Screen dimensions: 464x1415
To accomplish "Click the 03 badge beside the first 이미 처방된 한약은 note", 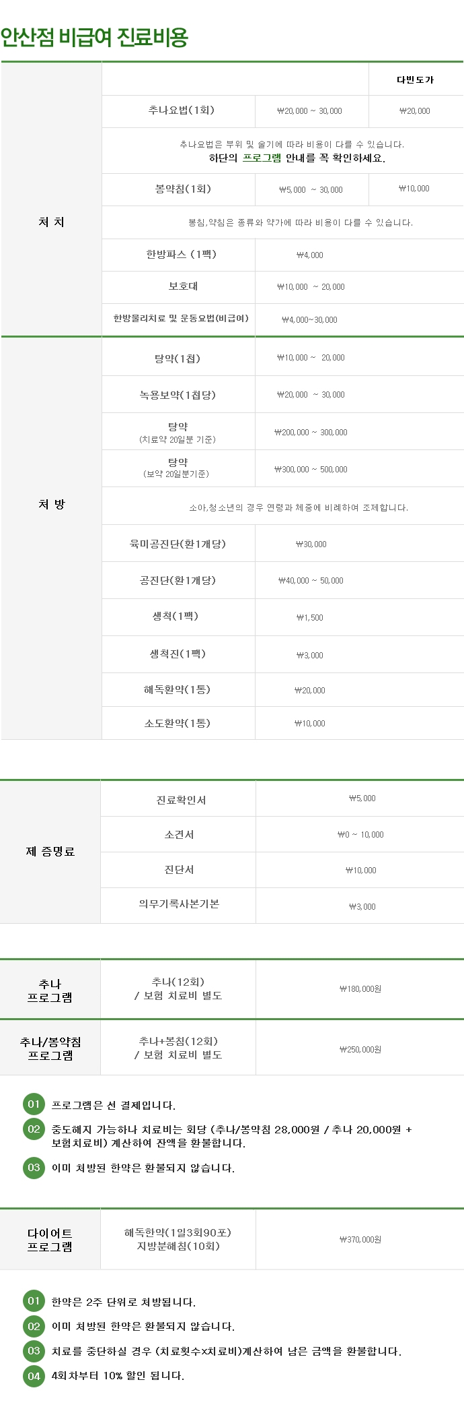I will click(x=34, y=1168).
